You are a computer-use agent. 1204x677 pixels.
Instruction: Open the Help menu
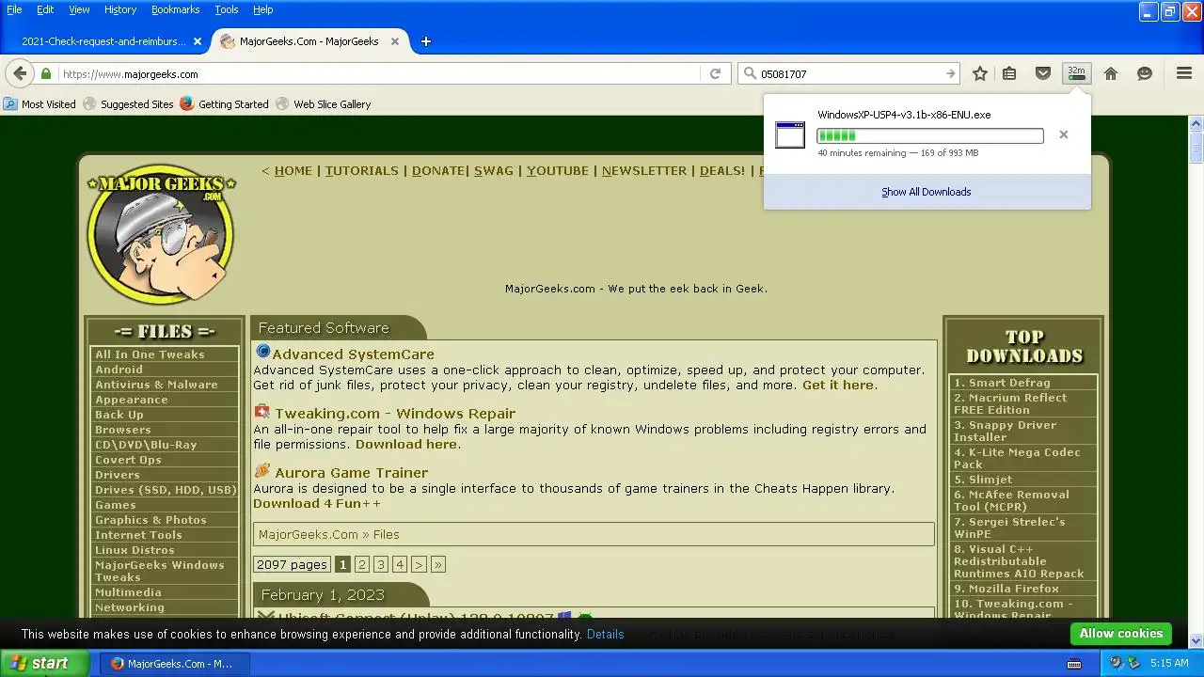pyautogui.click(x=263, y=9)
